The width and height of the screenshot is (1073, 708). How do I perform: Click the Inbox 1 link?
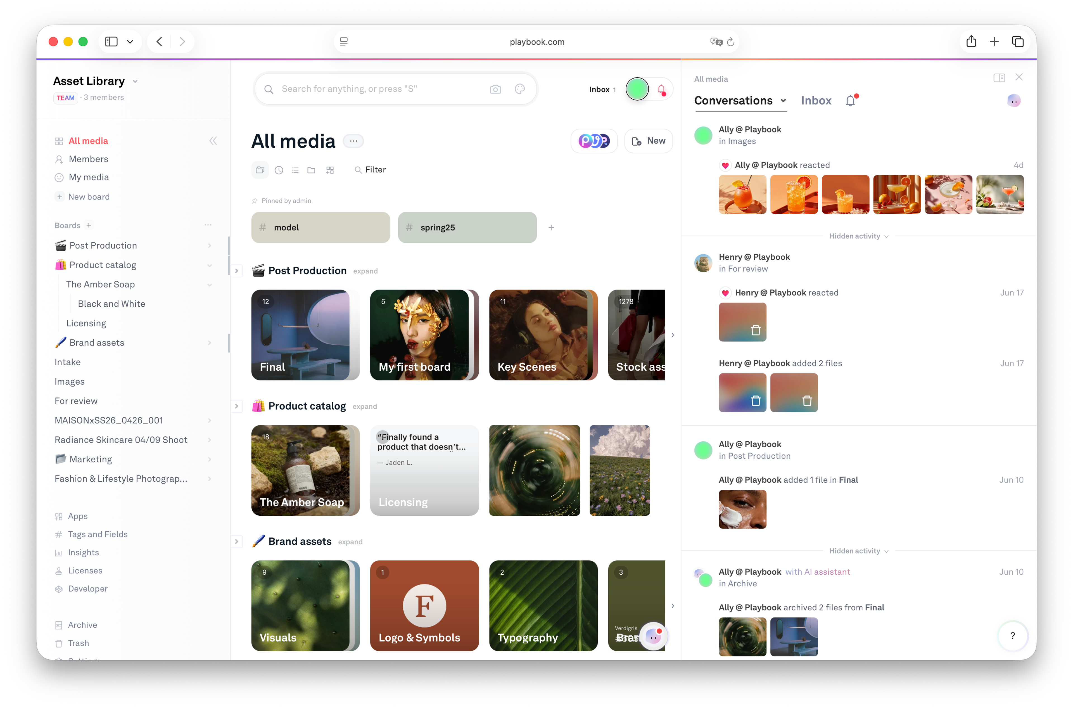point(602,89)
